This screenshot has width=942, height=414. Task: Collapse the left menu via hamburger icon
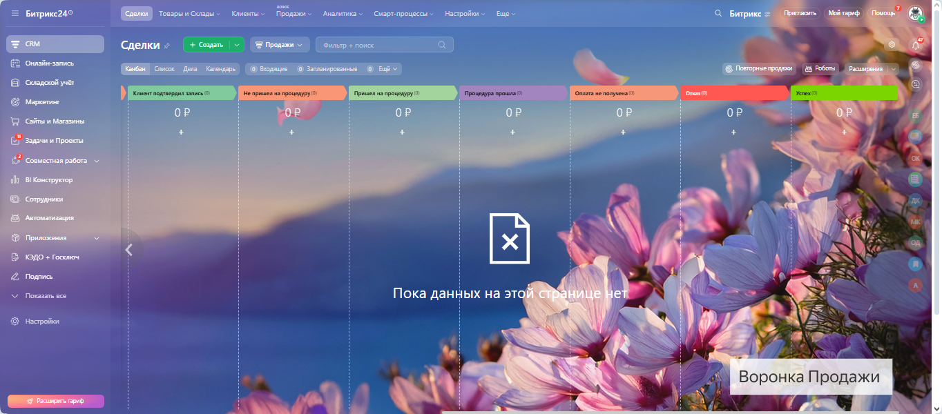point(15,13)
